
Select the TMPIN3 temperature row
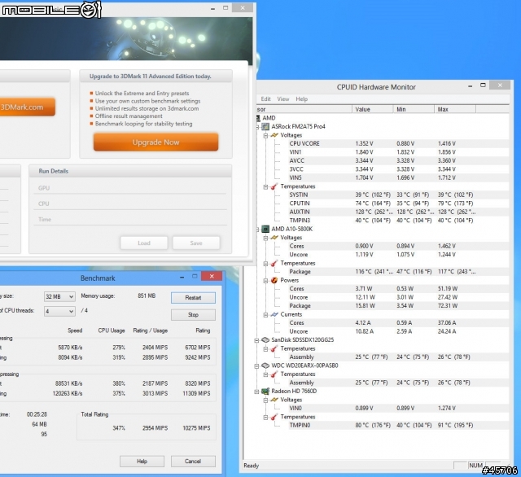point(398,221)
